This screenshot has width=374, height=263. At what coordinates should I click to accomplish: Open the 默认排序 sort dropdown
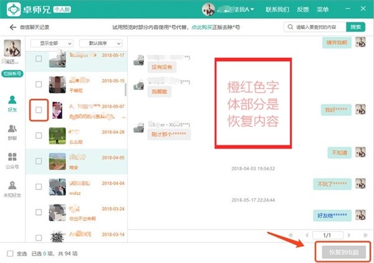pyautogui.click(x=101, y=44)
